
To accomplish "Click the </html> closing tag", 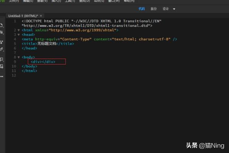I will [x=29, y=71].
